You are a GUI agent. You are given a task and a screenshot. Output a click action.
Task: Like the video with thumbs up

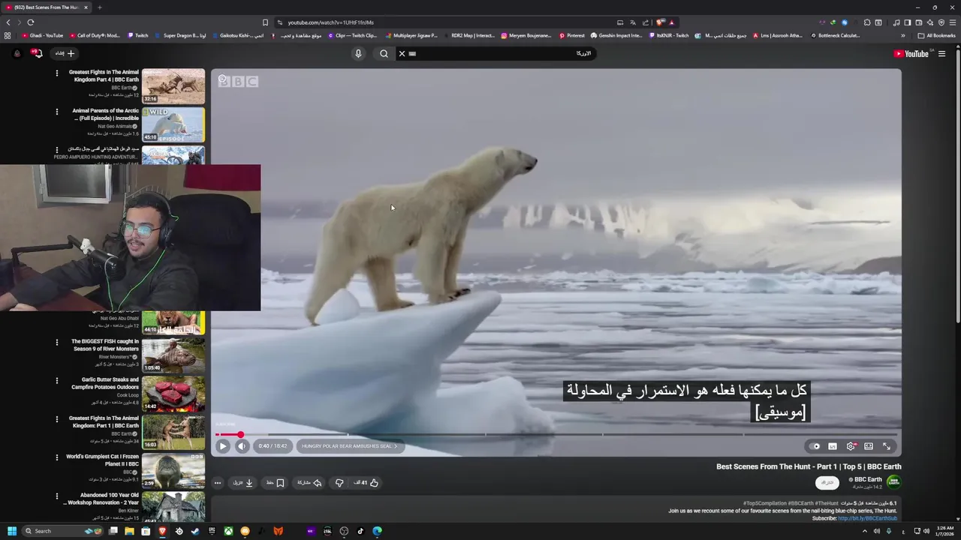tap(366, 483)
